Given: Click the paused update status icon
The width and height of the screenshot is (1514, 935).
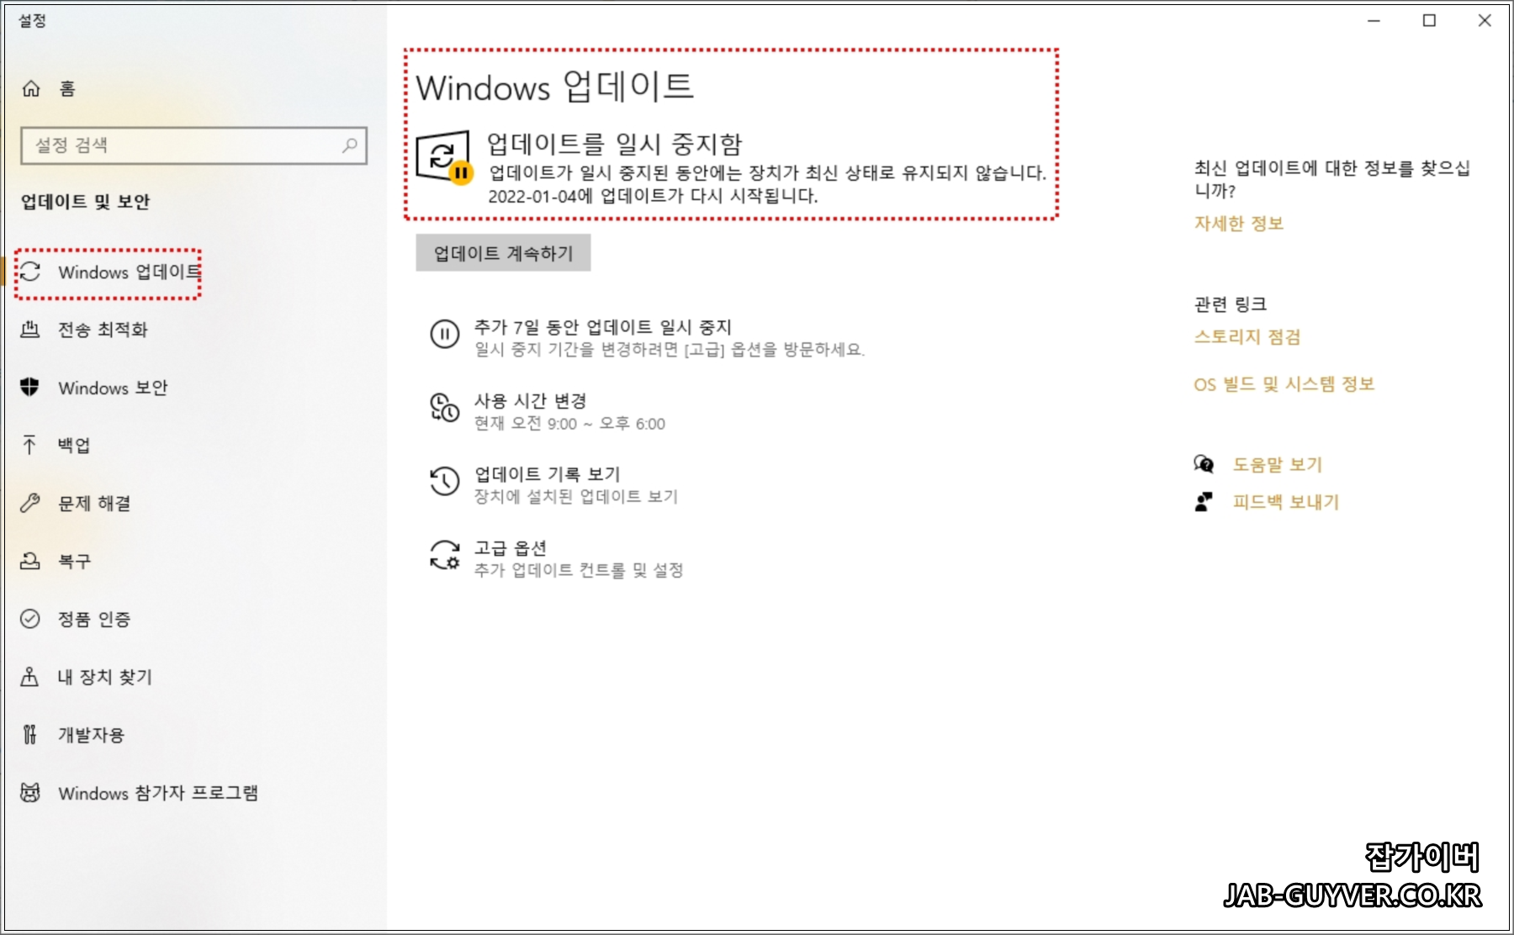Looking at the screenshot, I should [445, 158].
